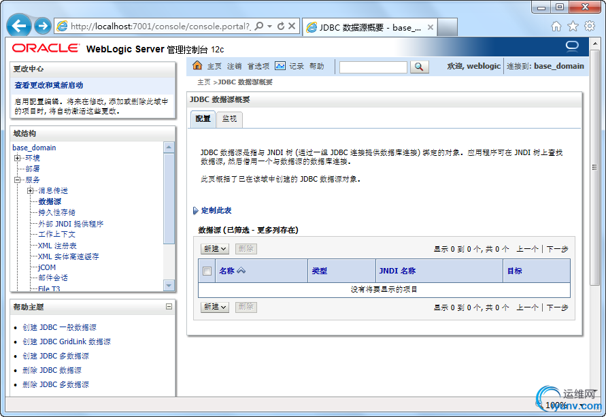
Task: Click the 名称 sort arrow icon
Action: coord(241,271)
